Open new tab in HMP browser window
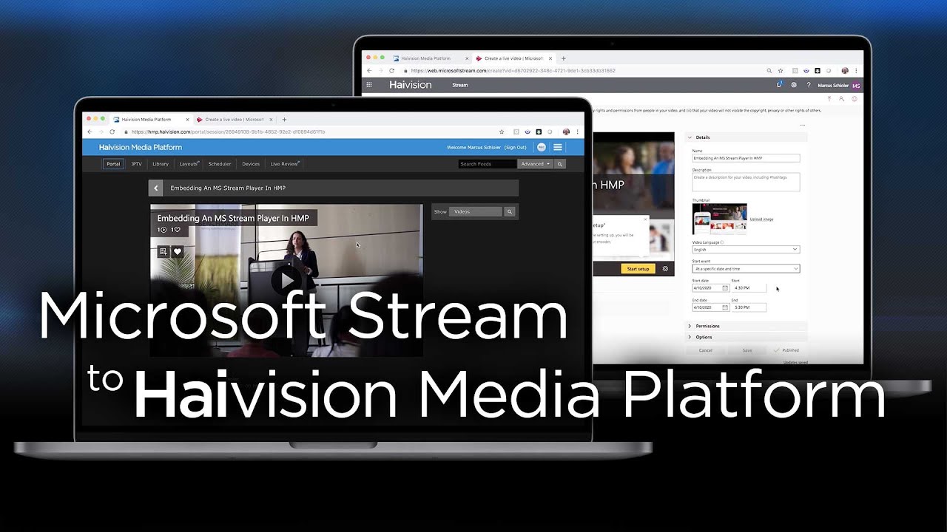Image resolution: width=947 pixels, height=532 pixels. coord(284,120)
